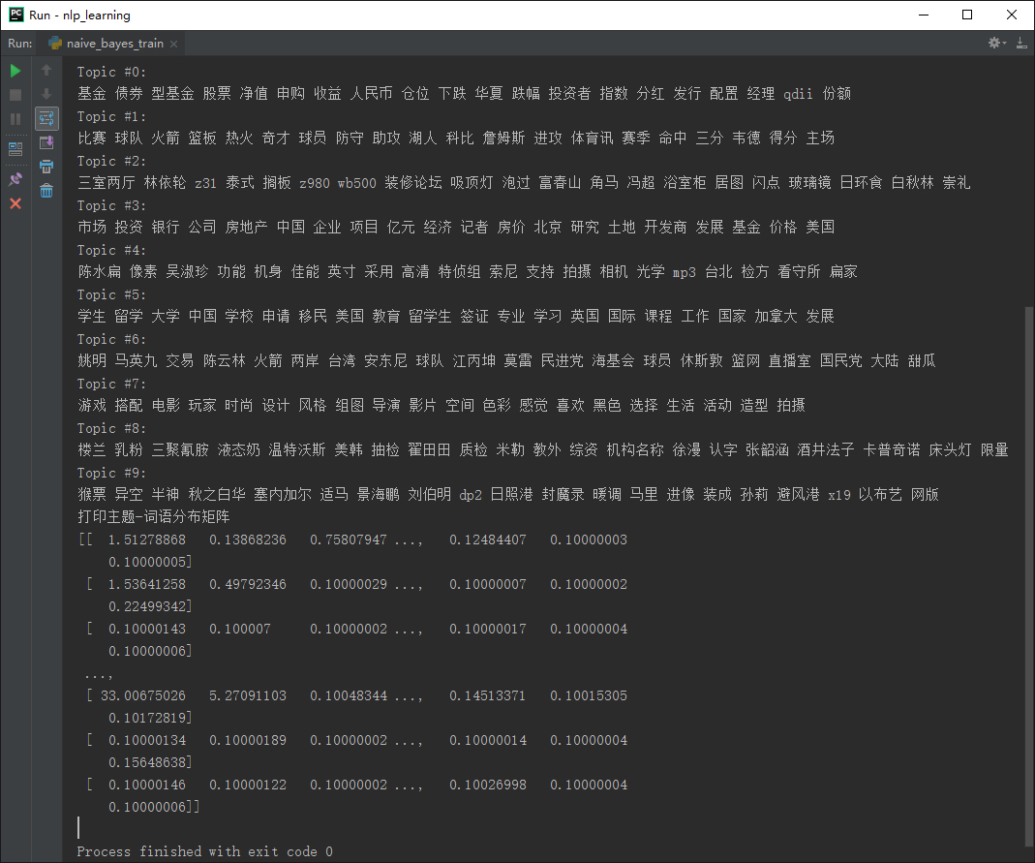Click the matrix value 1.53641258
Image resolution: width=1035 pixels, height=863 pixels.
click(x=146, y=584)
